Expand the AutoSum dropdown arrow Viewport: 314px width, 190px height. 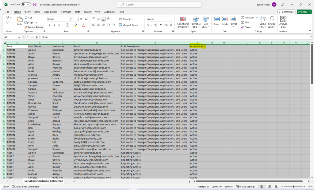click(x=257, y=18)
